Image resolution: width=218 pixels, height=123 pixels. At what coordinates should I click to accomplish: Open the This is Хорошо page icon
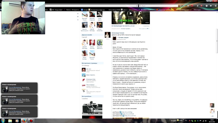point(83,85)
